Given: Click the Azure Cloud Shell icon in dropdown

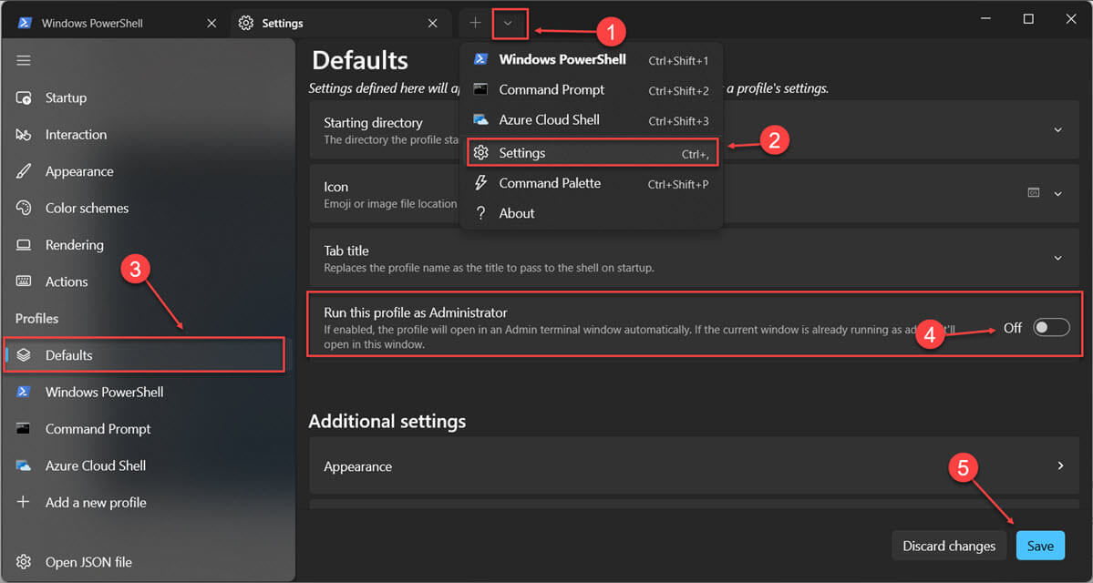Looking at the screenshot, I should point(481,120).
